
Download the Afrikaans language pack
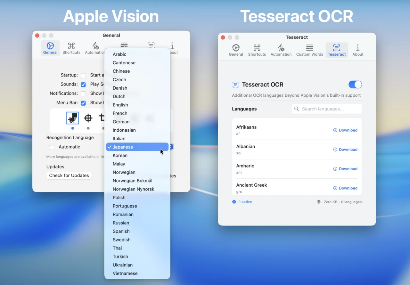point(345,130)
